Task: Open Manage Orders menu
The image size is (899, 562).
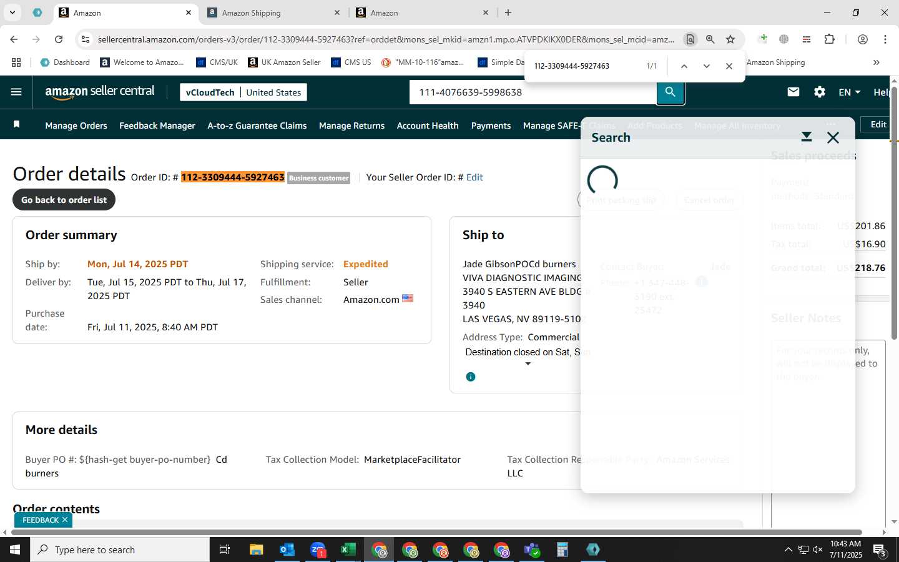Action: click(x=76, y=126)
